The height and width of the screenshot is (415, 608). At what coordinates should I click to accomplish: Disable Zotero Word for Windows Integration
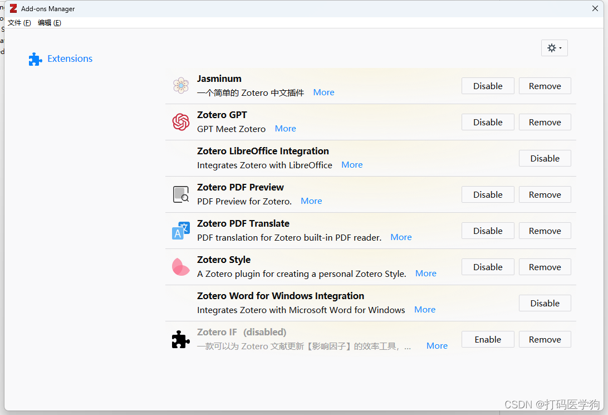[x=545, y=303]
